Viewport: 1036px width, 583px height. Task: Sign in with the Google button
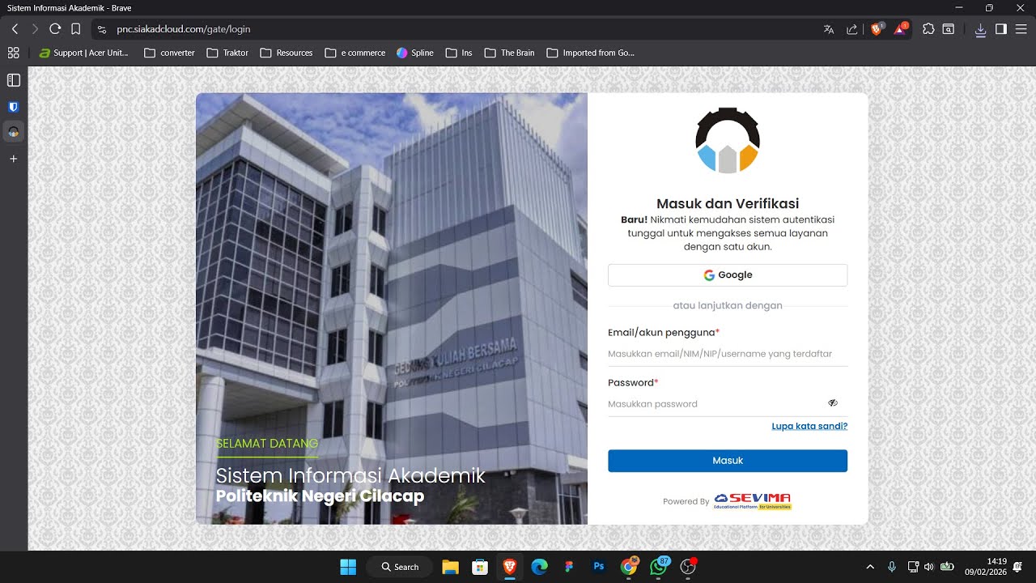click(728, 275)
